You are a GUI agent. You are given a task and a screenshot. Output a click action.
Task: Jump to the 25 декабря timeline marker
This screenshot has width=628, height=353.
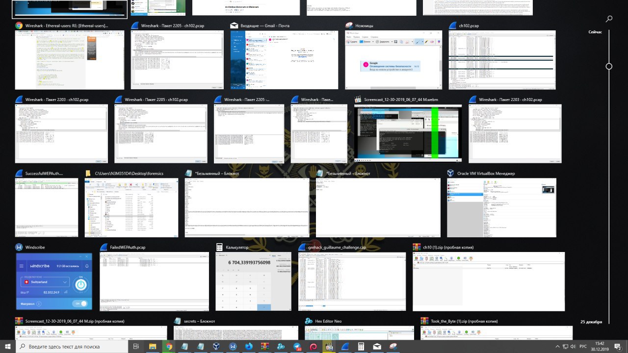pyautogui.click(x=590, y=322)
